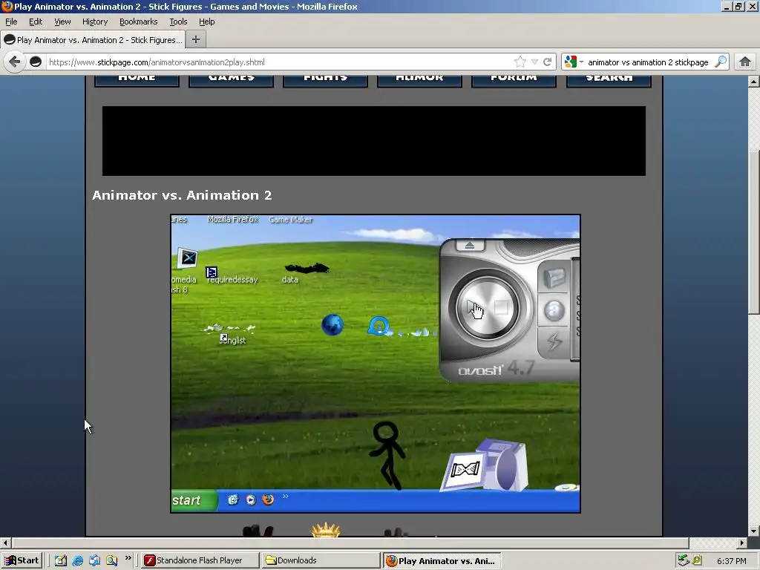The width and height of the screenshot is (760, 570).
Task: Click the network system tray icon
Action: click(x=684, y=560)
